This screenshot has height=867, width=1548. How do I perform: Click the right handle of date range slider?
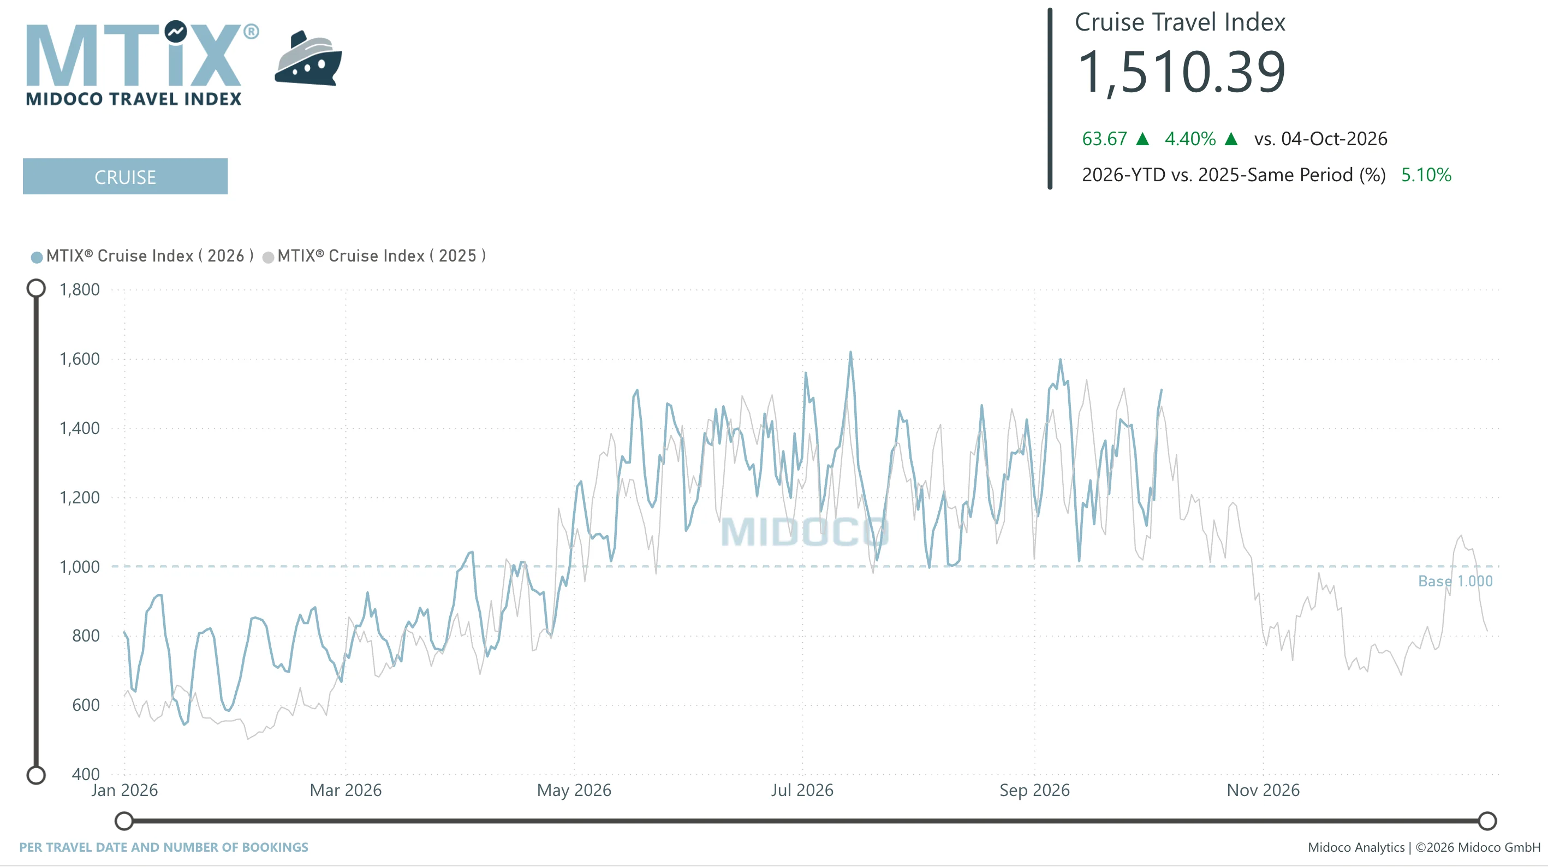point(1487,821)
